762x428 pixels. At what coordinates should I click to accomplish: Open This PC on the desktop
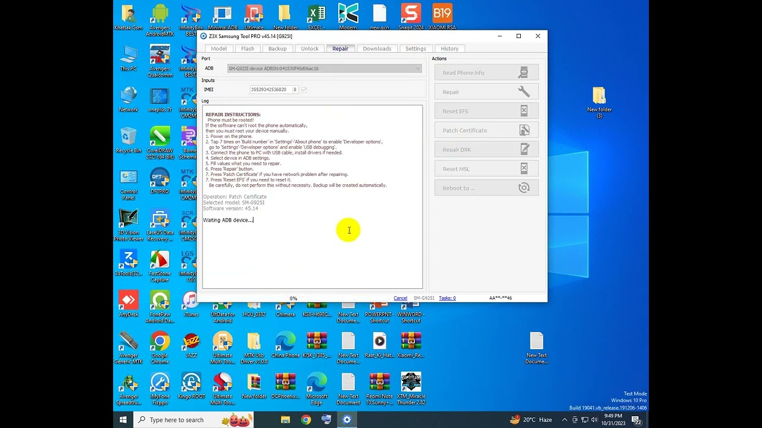click(129, 58)
